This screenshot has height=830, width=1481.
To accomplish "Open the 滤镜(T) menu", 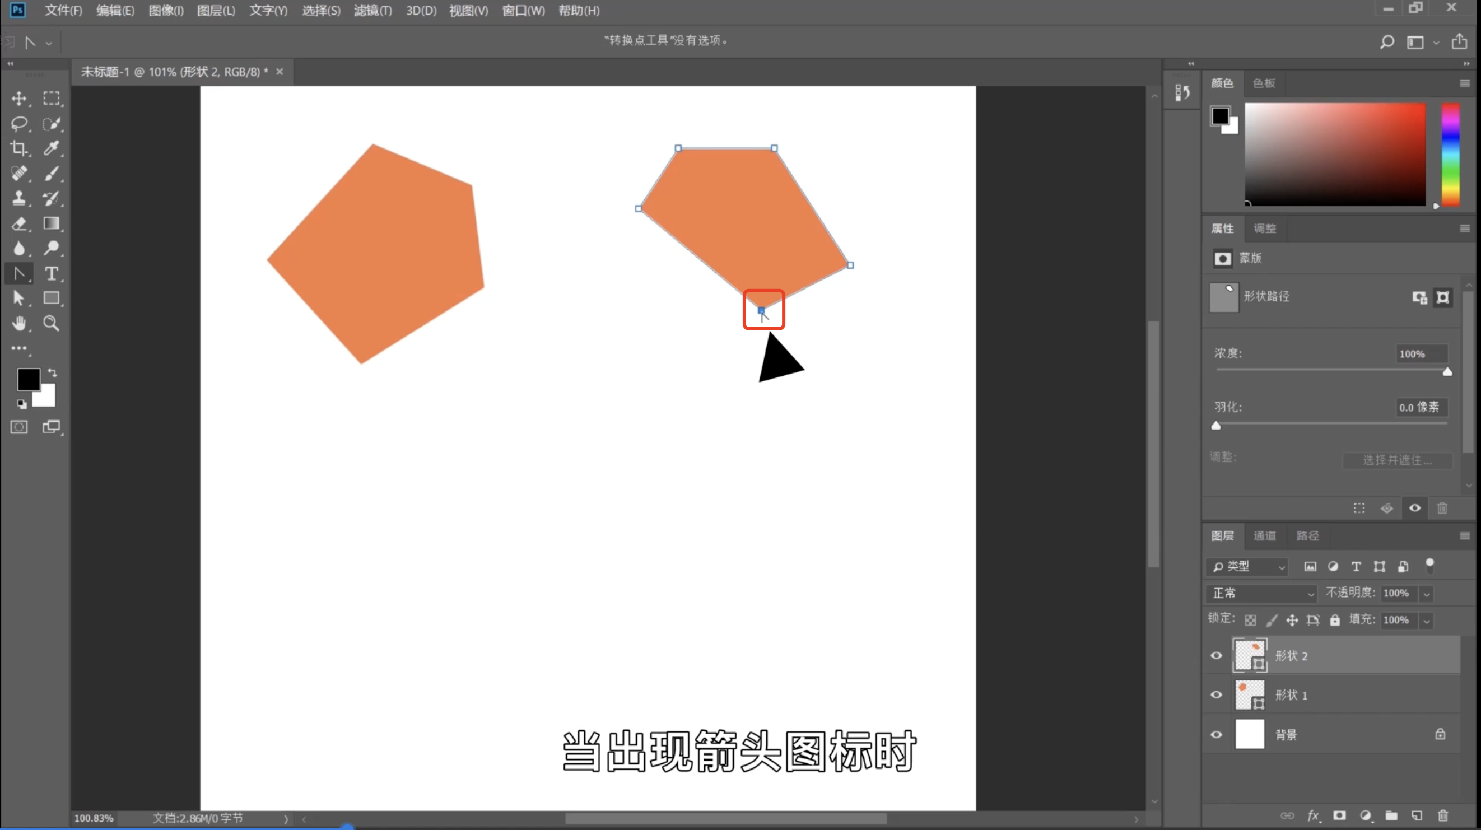I will coord(372,10).
